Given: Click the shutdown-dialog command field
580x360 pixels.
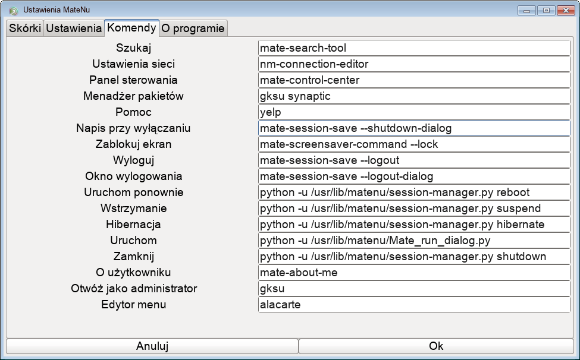Looking at the screenshot, I should tap(414, 128).
